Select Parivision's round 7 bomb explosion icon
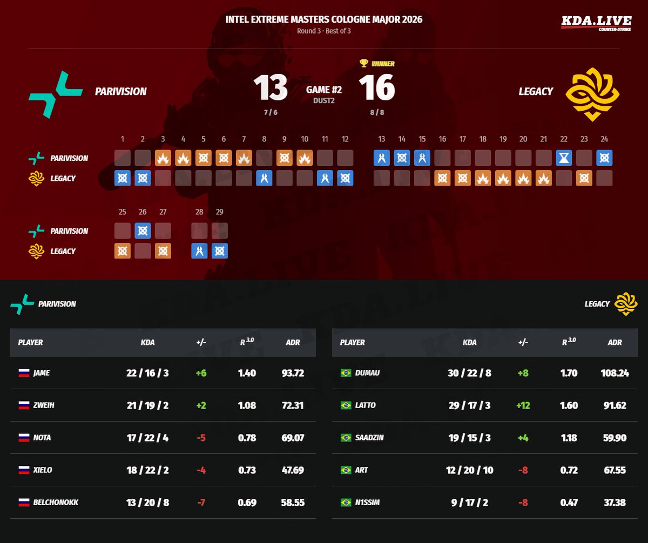648x543 pixels. click(244, 158)
